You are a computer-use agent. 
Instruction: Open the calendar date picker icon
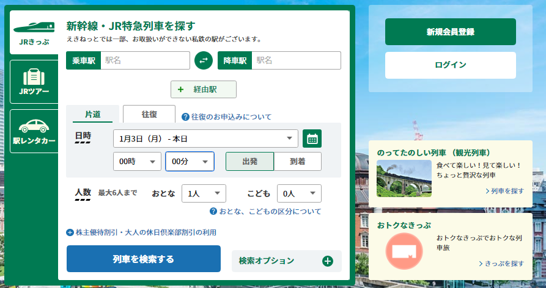coord(312,139)
